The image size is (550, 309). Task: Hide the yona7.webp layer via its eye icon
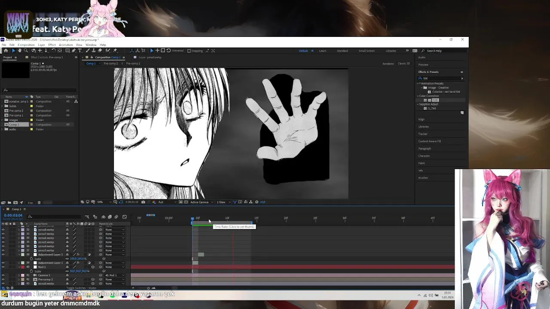(3, 234)
